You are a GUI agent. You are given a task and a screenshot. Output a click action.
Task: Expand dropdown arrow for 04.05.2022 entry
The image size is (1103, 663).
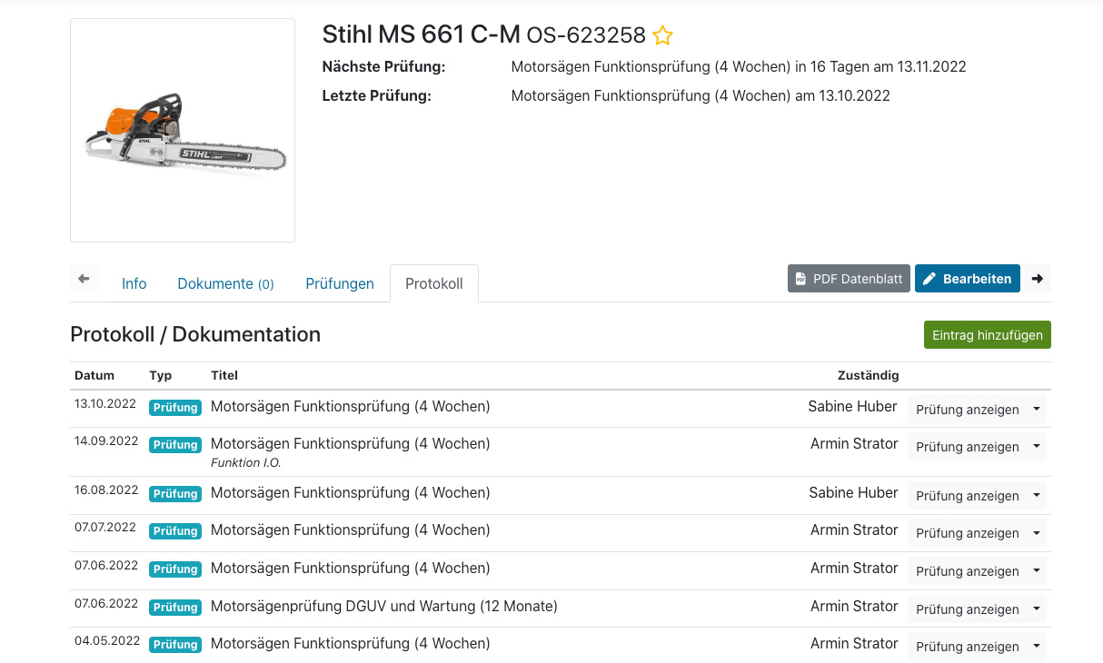1037,647
